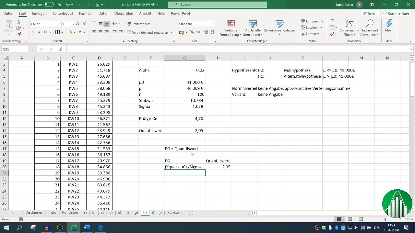Expand the Ausrichtung group dialog launcher

point(174,41)
